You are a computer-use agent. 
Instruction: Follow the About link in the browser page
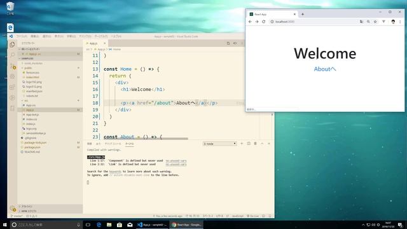325,69
